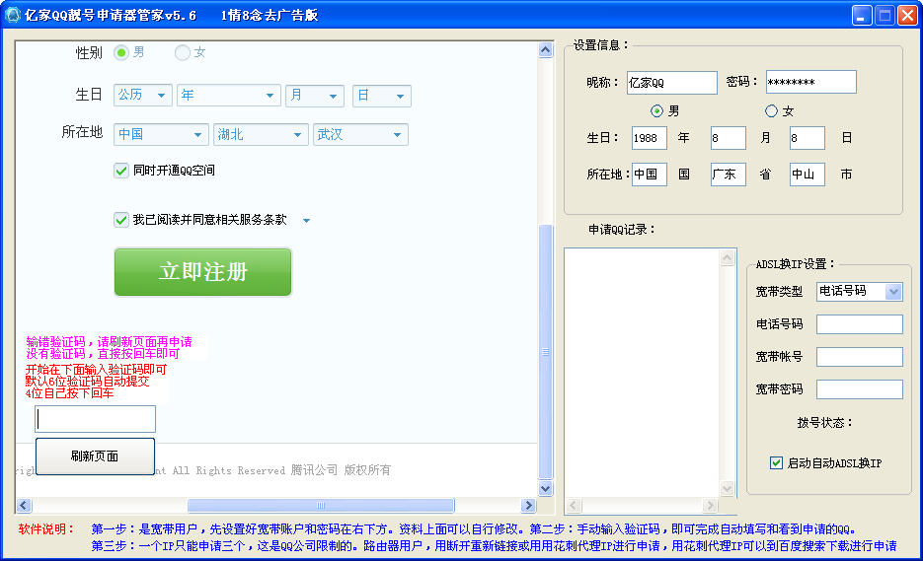Click the 拨号状态 label
The height and width of the screenshot is (561, 923).
pyautogui.click(x=824, y=423)
